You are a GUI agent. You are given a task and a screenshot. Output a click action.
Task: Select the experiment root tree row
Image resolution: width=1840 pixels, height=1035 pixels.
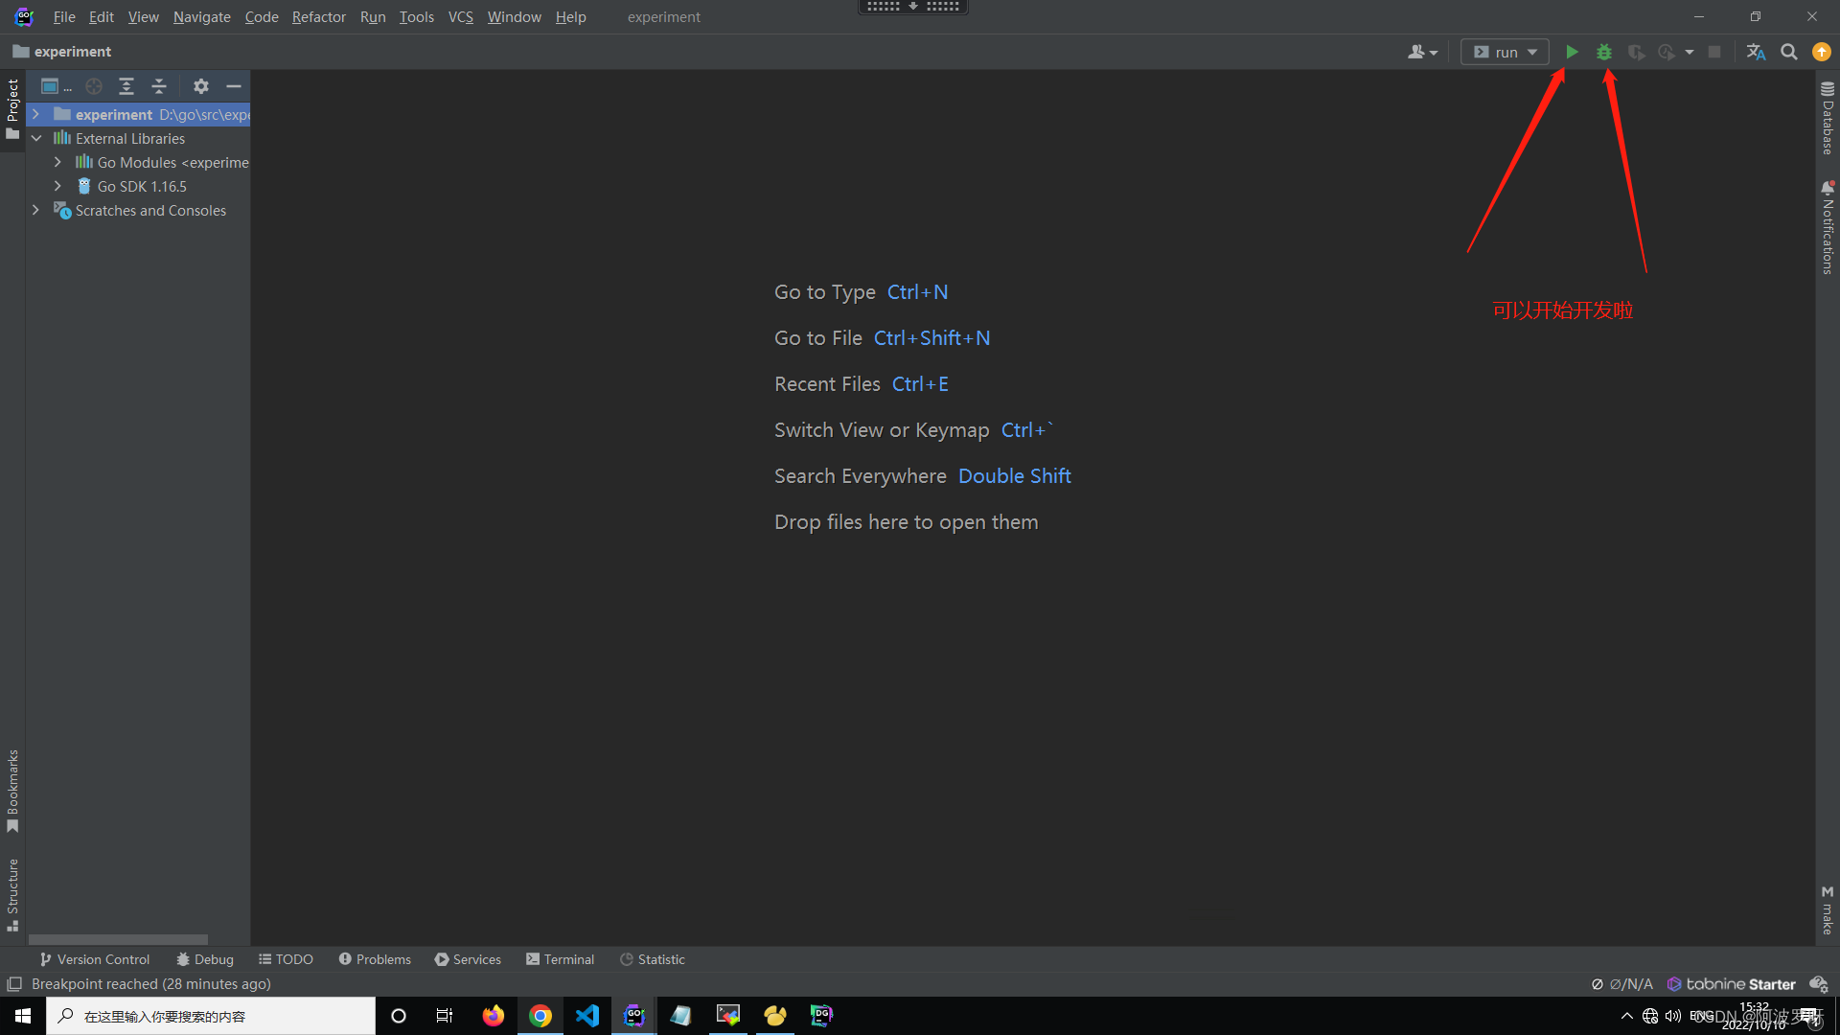tap(139, 114)
